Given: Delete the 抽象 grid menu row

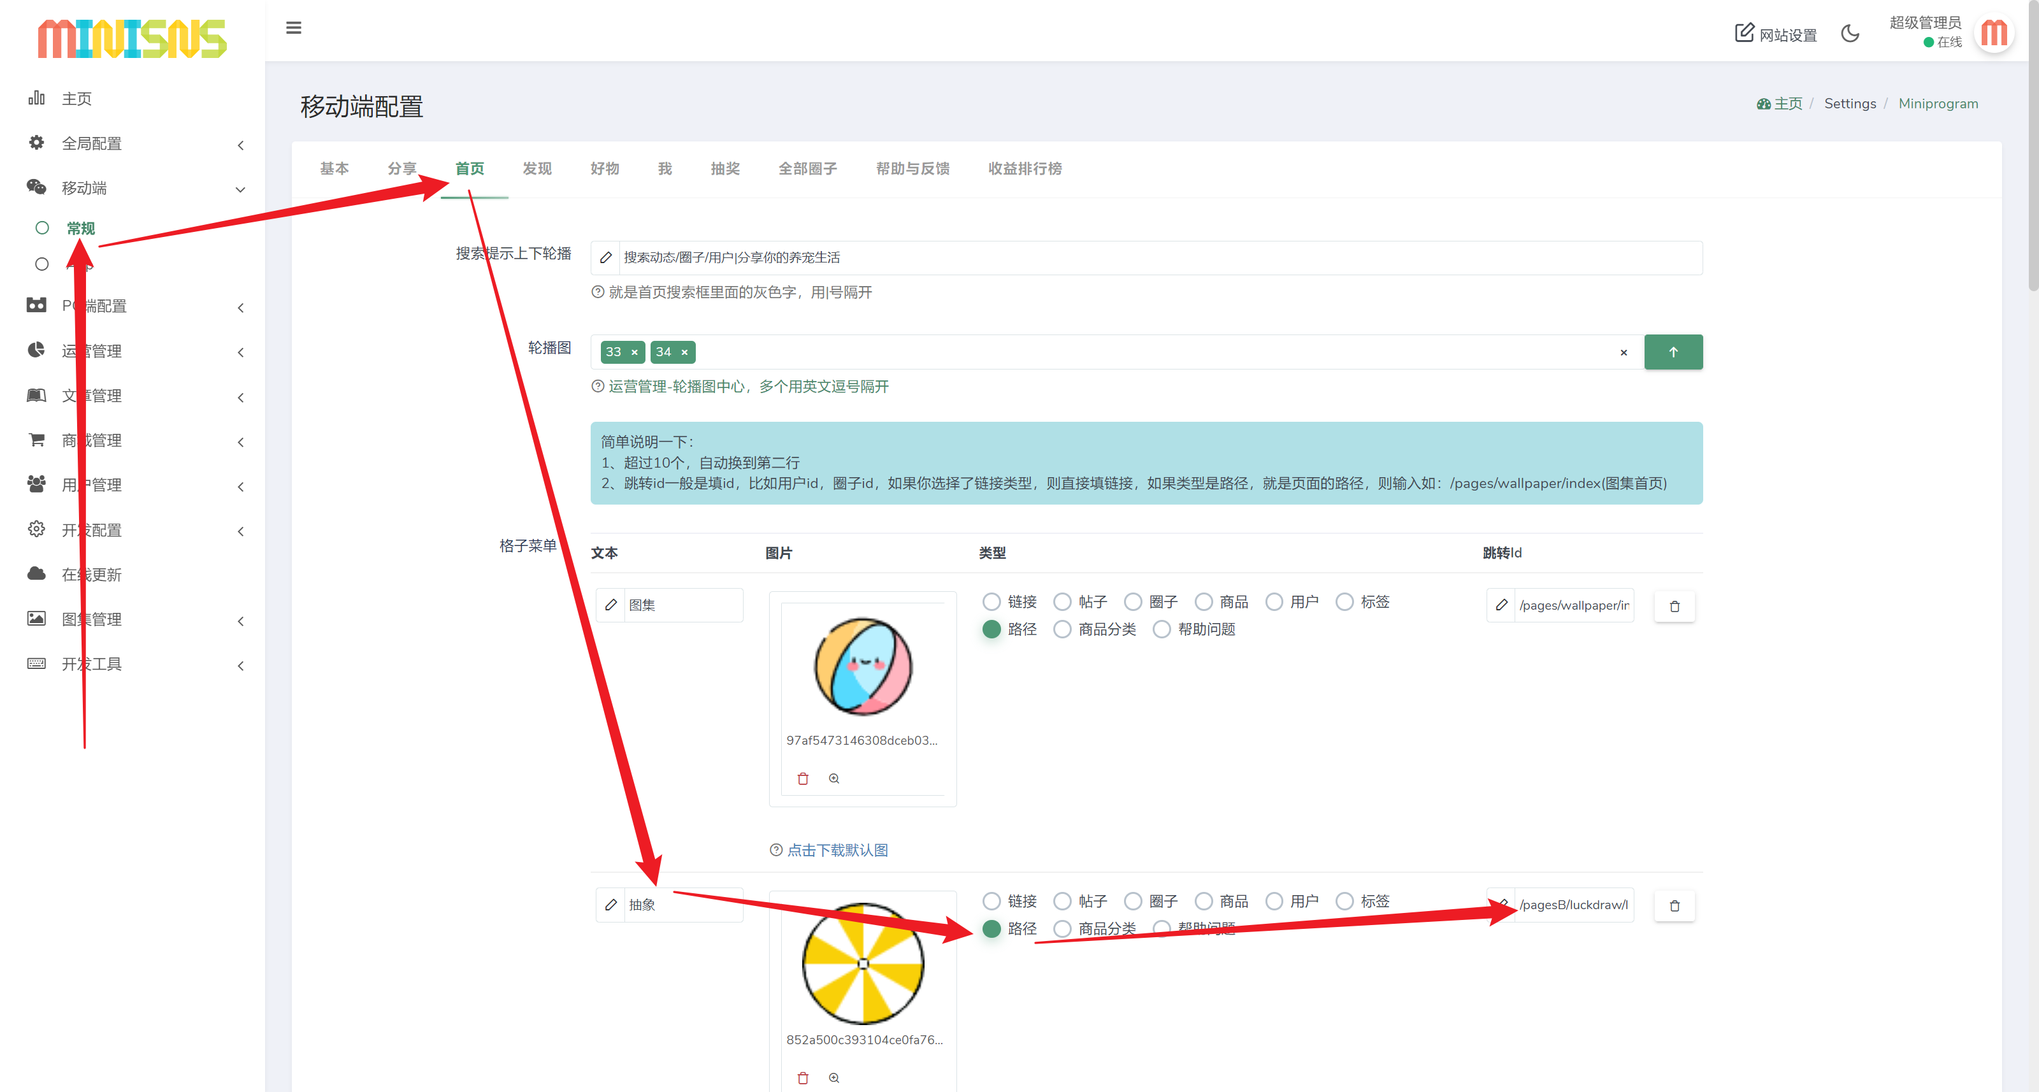Looking at the screenshot, I should point(1674,906).
